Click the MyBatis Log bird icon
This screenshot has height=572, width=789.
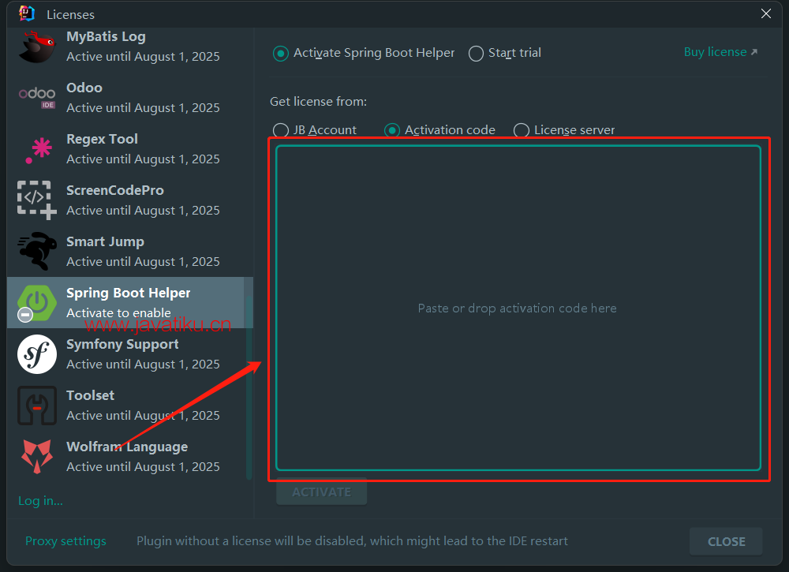point(36,47)
